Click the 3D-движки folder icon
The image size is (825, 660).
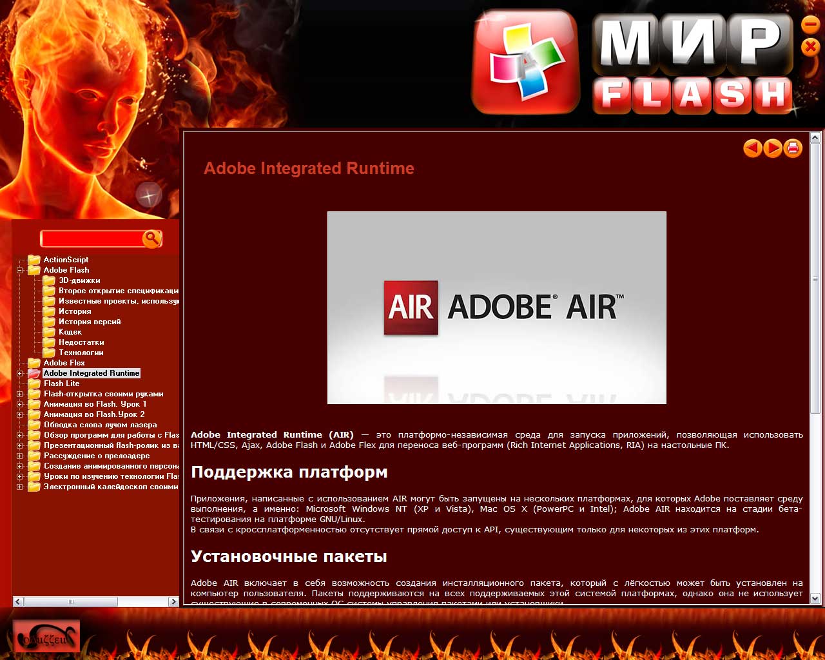[49, 280]
